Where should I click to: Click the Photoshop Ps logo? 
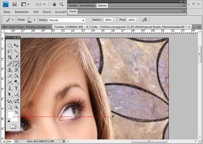click(x=6, y=4)
